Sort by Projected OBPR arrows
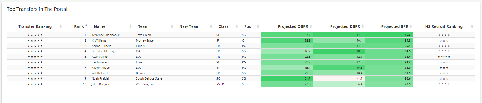This screenshot has width=482, height=103. tap(311, 26)
